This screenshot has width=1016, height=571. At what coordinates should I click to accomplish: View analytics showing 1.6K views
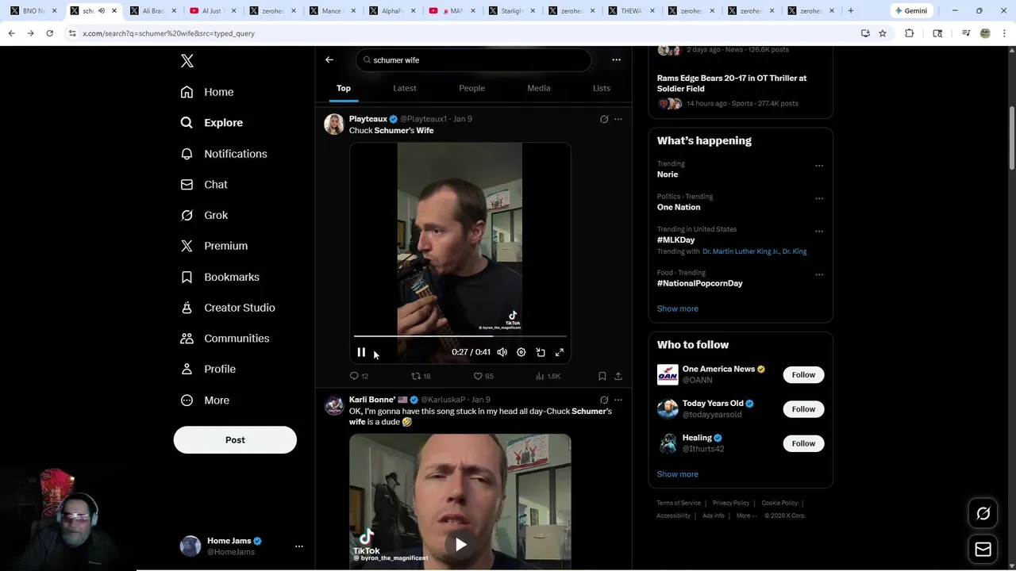point(548,376)
